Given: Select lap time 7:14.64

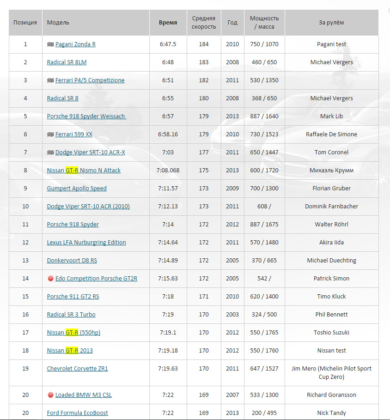Looking at the screenshot, I should coord(168,243).
